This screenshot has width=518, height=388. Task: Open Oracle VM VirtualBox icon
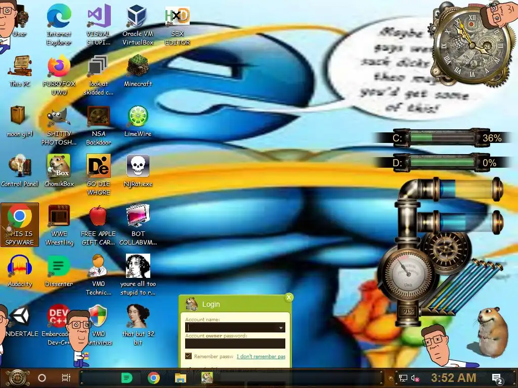138,25
